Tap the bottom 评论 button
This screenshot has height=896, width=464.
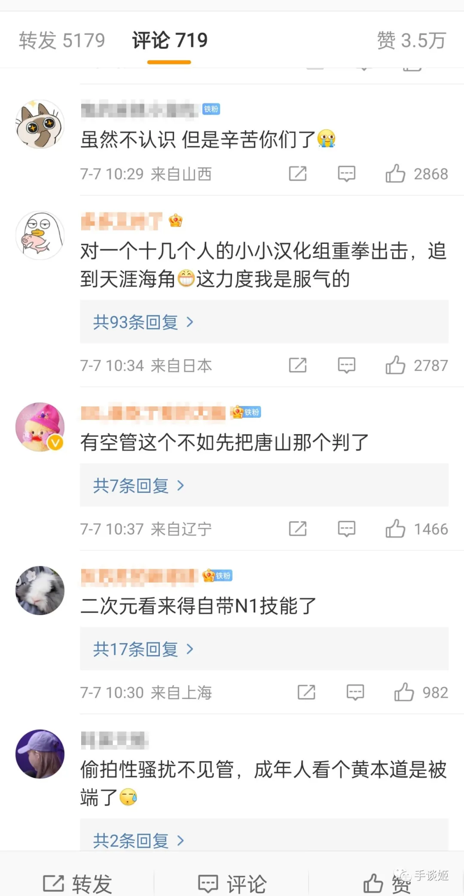click(x=232, y=884)
